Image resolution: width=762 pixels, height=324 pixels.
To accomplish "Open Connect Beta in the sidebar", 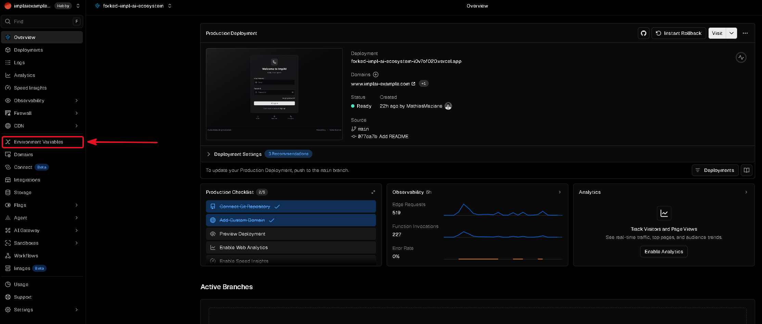I will click(x=42, y=167).
